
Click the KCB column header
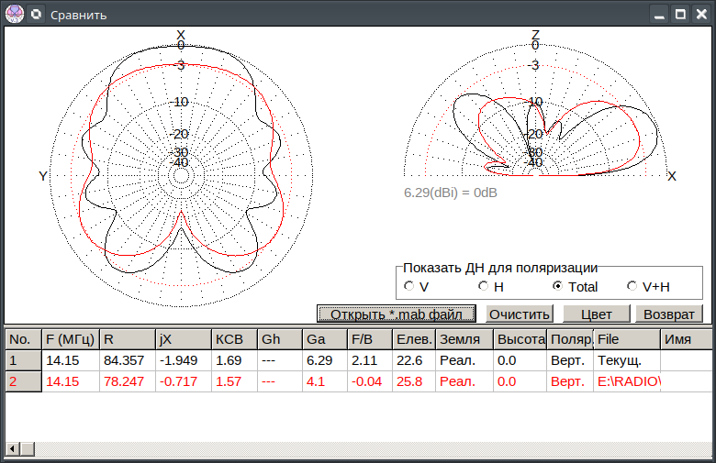(x=233, y=338)
